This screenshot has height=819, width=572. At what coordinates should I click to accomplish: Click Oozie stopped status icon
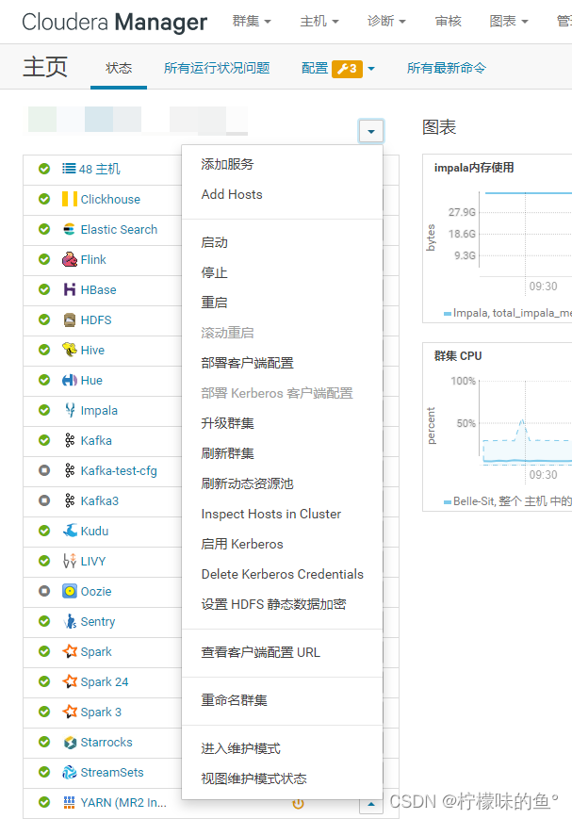[x=44, y=591]
